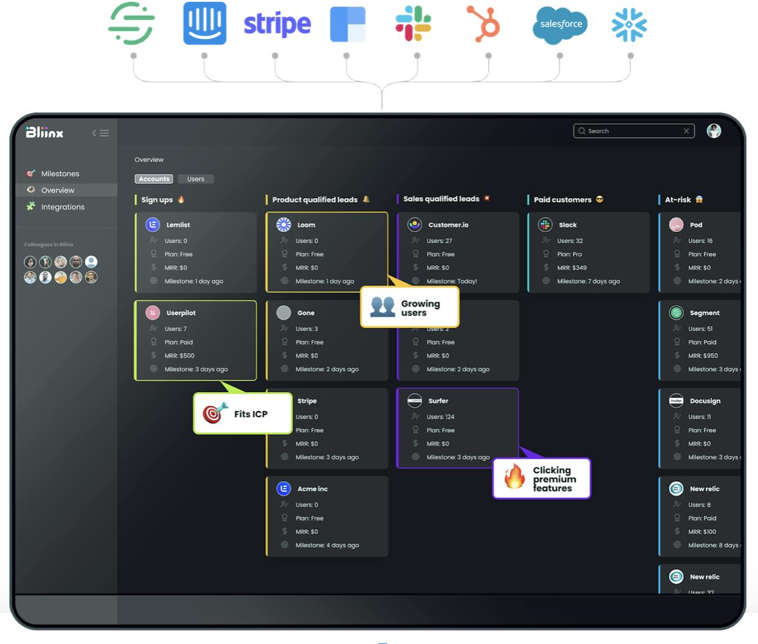Click the search magnifier icon
This screenshot has height=644, width=758.
[x=582, y=131]
